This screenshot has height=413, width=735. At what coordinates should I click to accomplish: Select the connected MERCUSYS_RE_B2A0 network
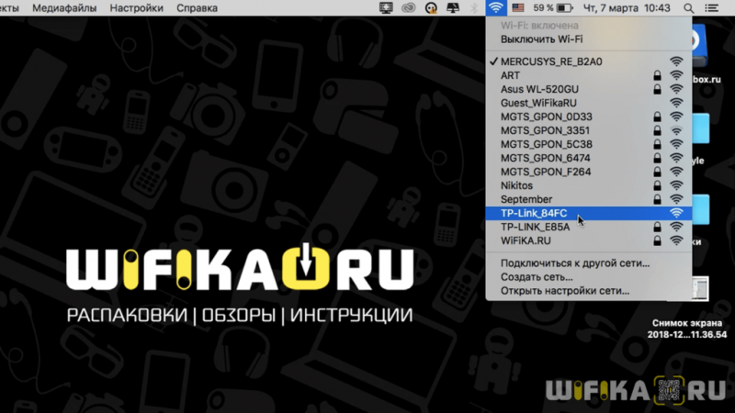pos(588,61)
